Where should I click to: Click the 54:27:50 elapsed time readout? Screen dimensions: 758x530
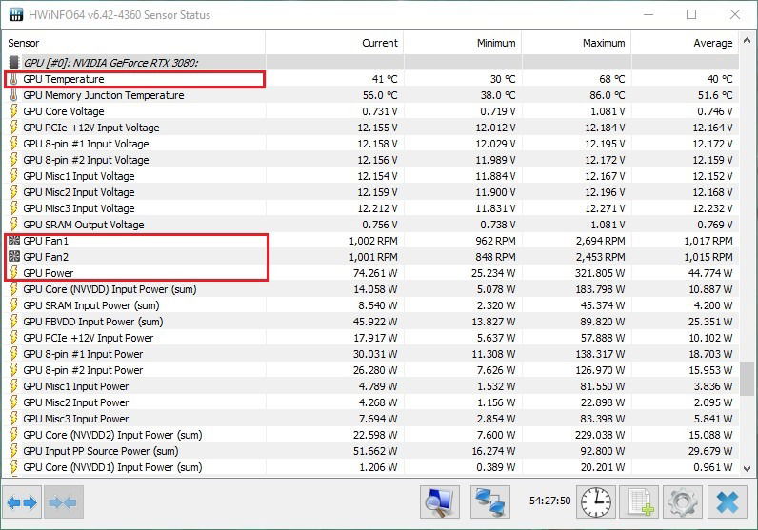(549, 501)
